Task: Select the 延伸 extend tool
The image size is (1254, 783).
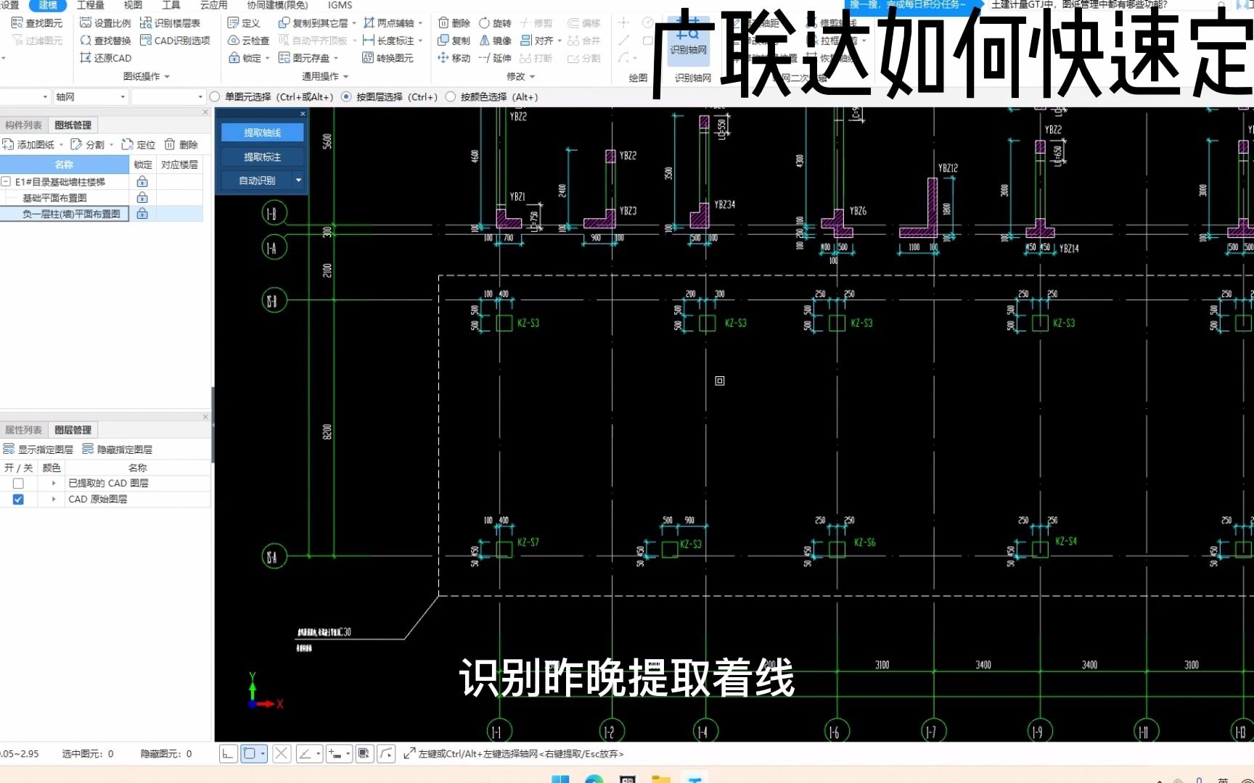Action: (495, 58)
